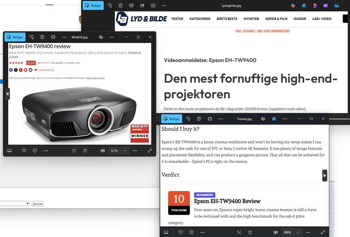Rotate the image in Lydogbilde.jpg window
350x237 pixels.
(110, 5)
